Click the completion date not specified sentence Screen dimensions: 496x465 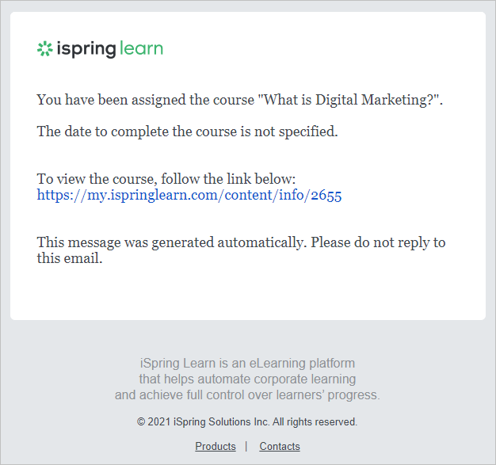click(x=187, y=131)
